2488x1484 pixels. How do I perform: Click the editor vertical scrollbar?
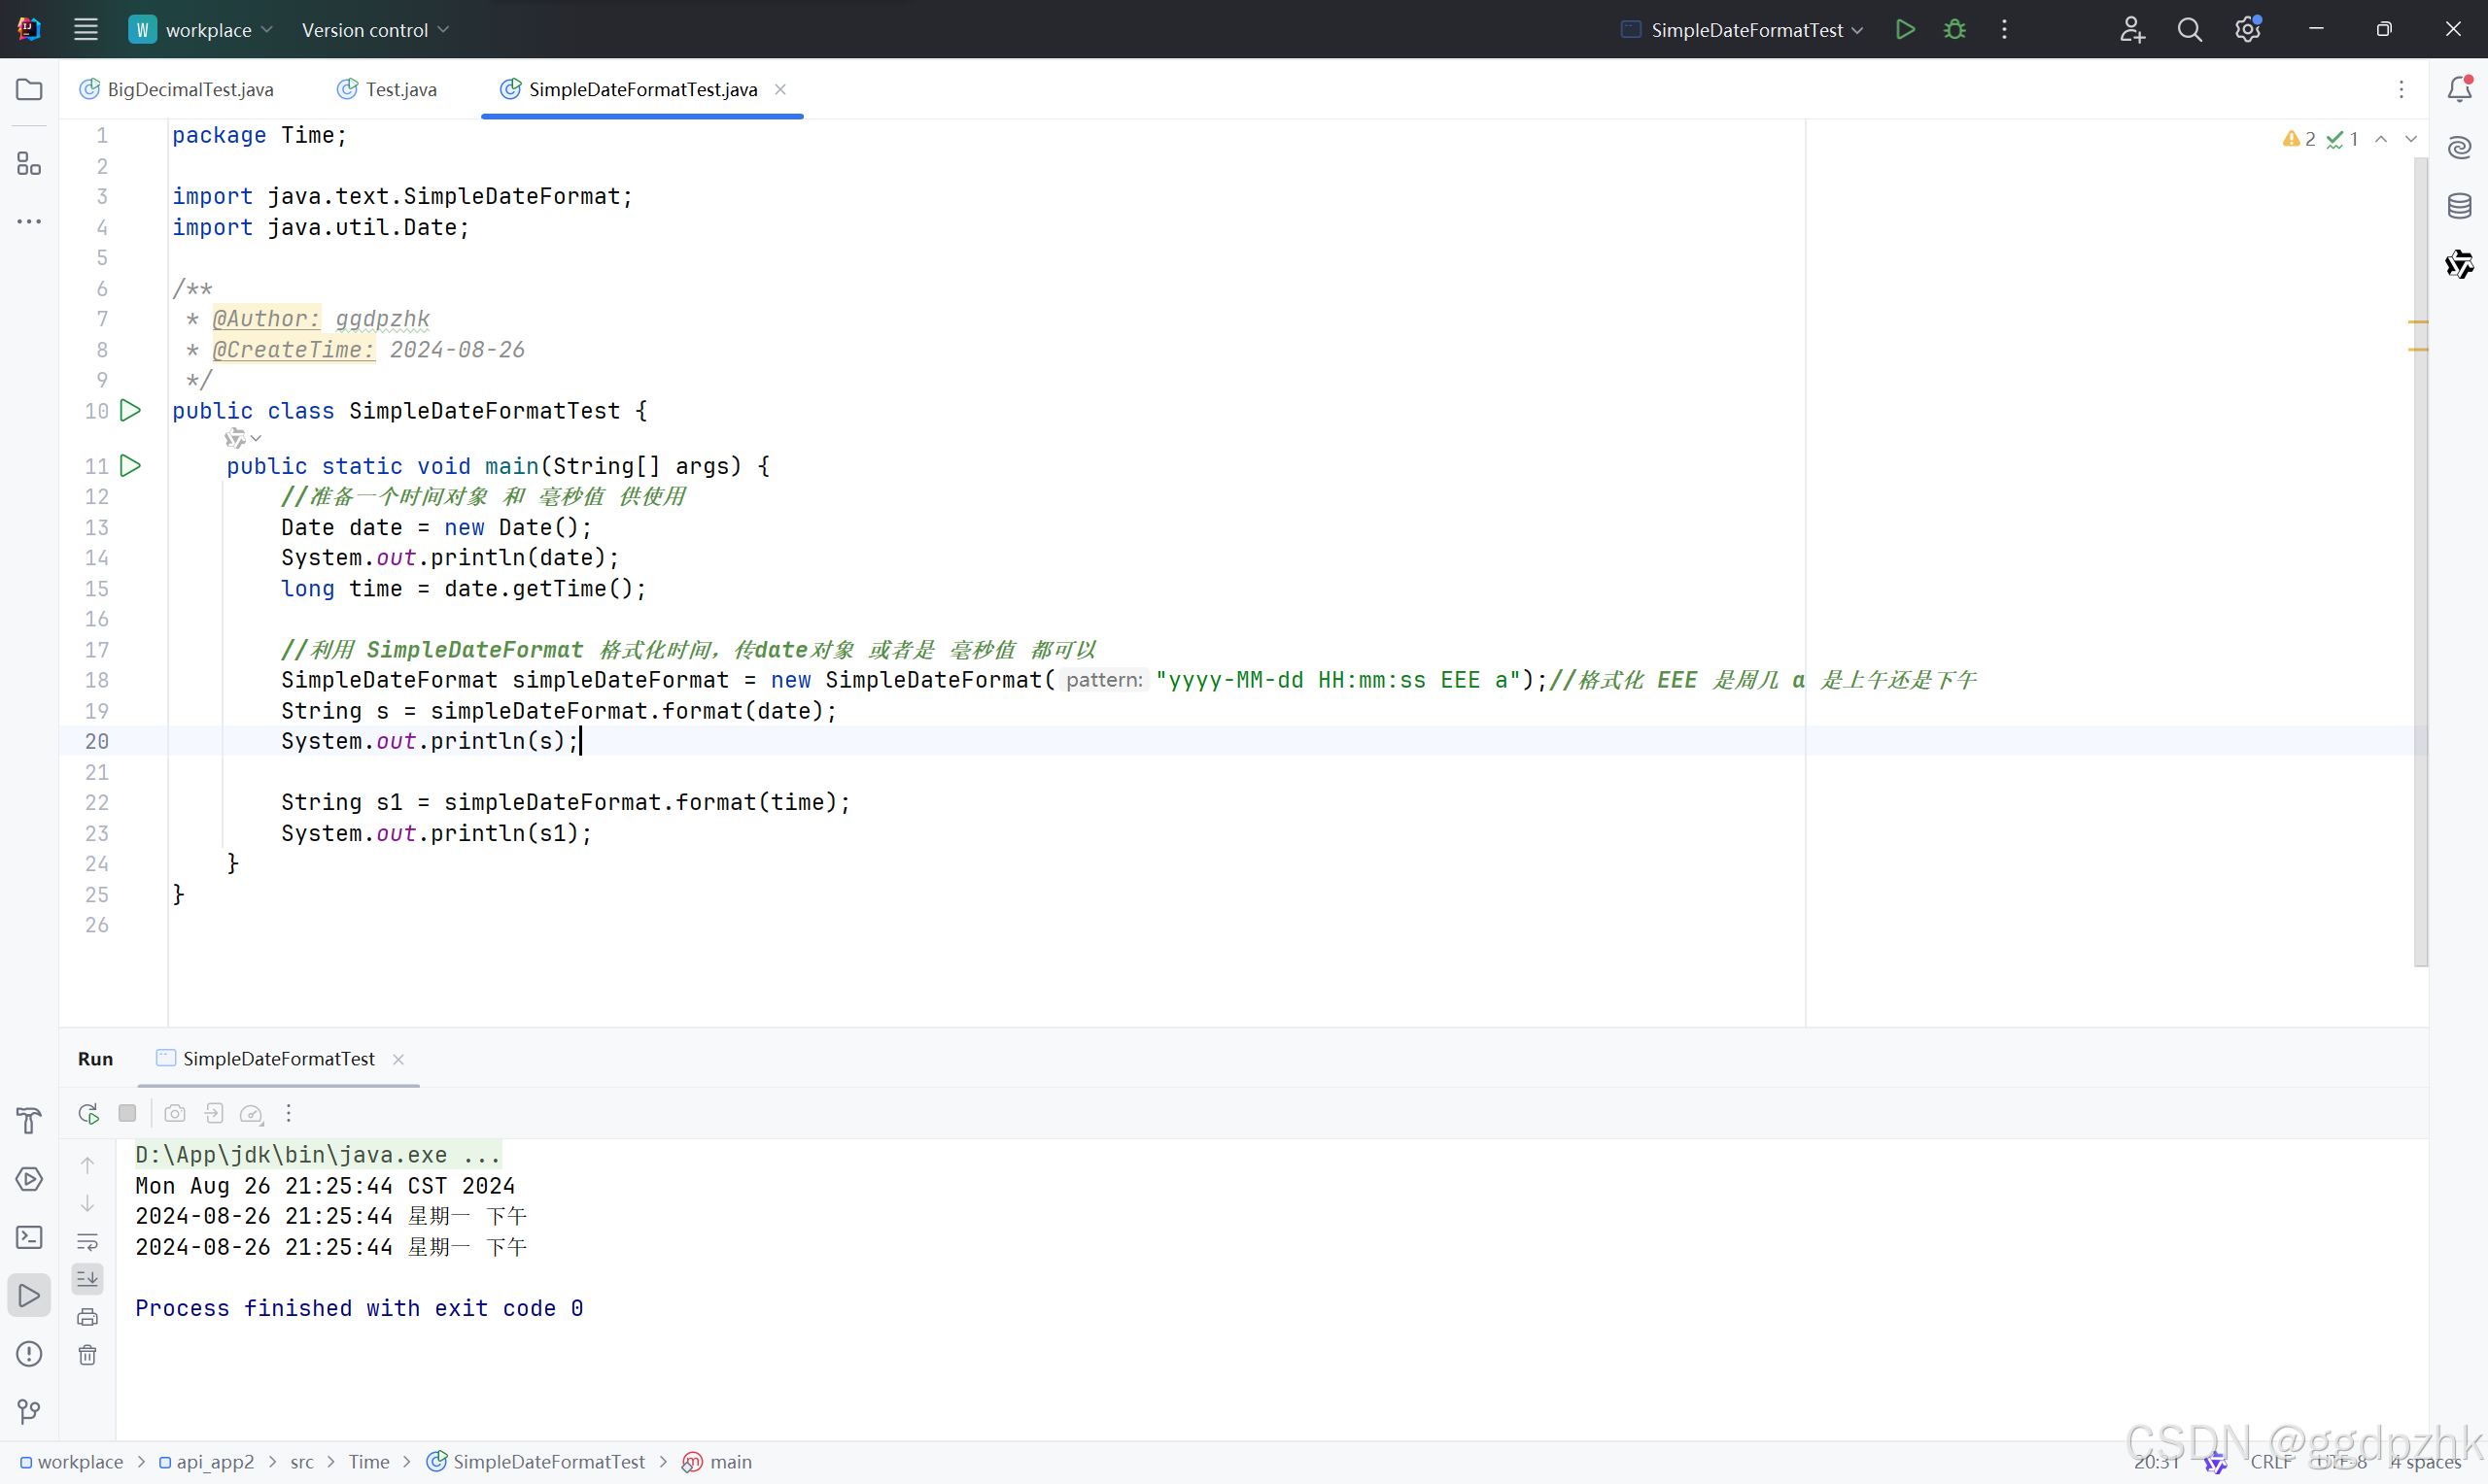pos(2421,562)
